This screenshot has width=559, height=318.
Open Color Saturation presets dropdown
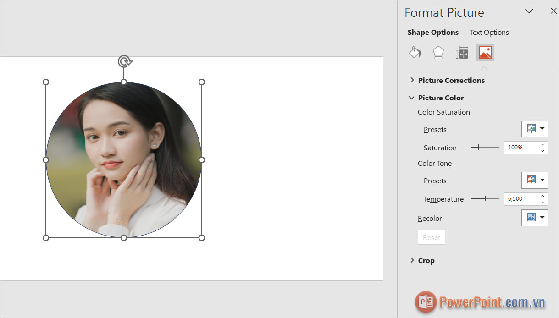pos(535,129)
